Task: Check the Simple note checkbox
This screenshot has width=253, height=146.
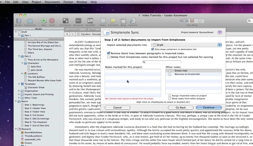Action: point(170,71)
